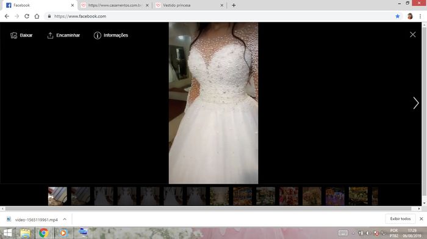The image size is (427, 239).
Task: Open the Chrome three-dot menu
Action: [x=420, y=16]
